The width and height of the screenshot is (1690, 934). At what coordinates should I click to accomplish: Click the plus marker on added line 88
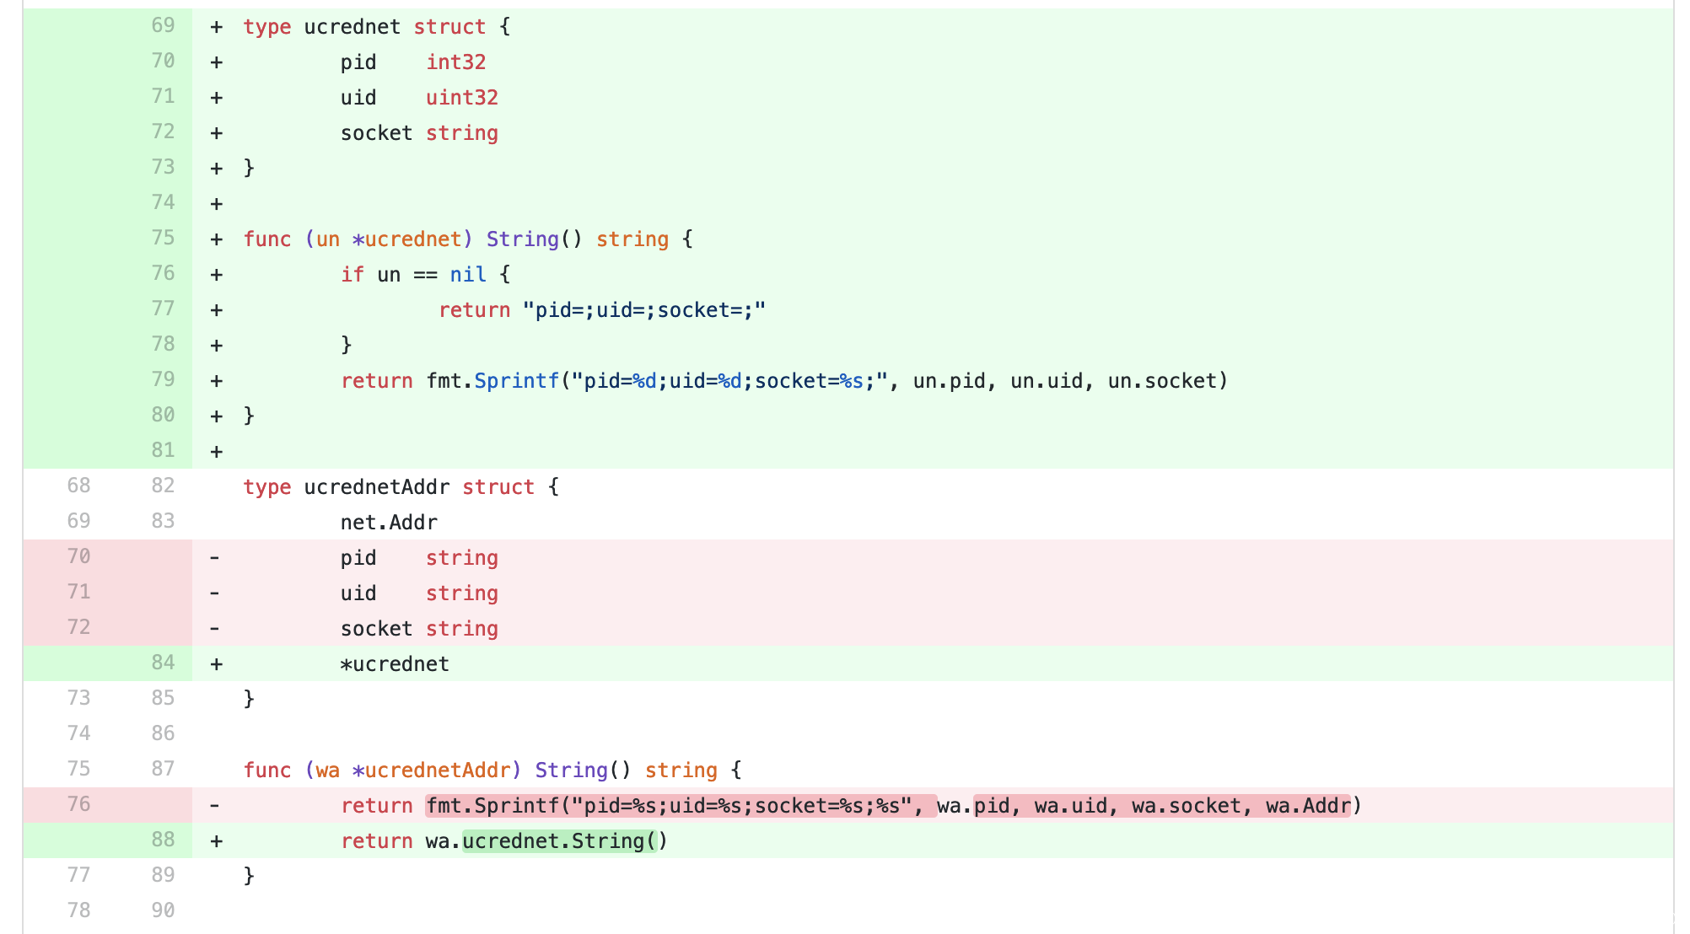click(217, 841)
